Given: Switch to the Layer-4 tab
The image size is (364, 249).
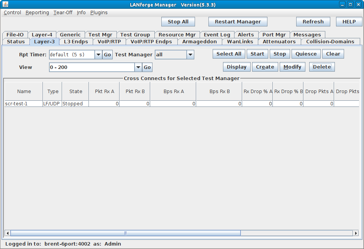Looking at the screenshot, I should click(x=42, y=34).
